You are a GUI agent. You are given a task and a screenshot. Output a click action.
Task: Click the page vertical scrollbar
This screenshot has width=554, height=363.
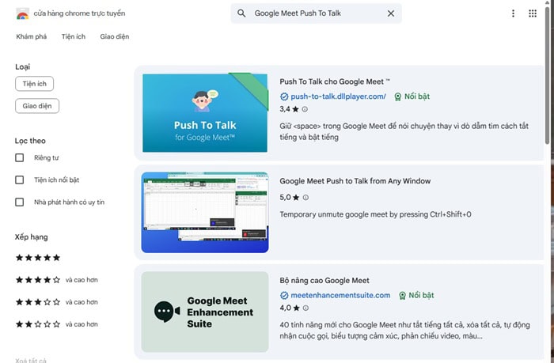pos(548,74)
